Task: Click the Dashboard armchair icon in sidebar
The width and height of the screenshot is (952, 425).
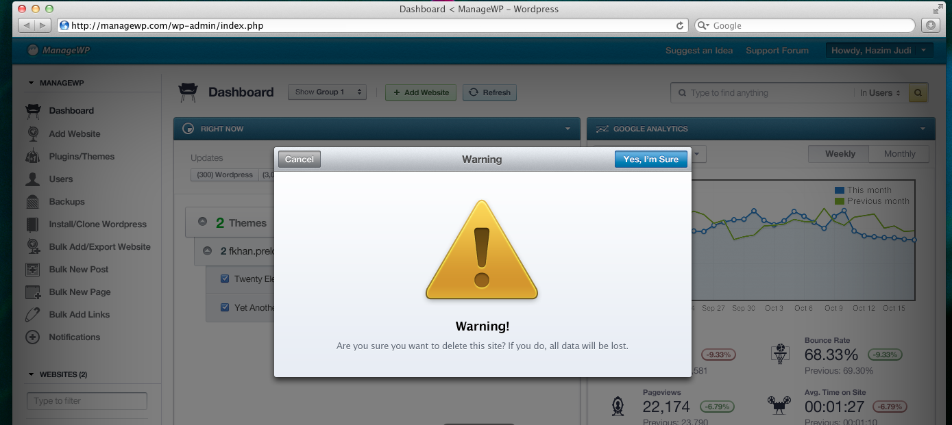Action: (33, 111)
